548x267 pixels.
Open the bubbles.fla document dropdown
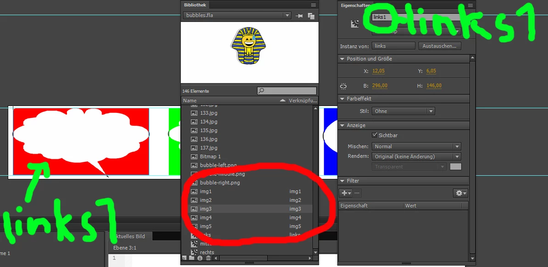pyautogui.click(x=237, y=16)
